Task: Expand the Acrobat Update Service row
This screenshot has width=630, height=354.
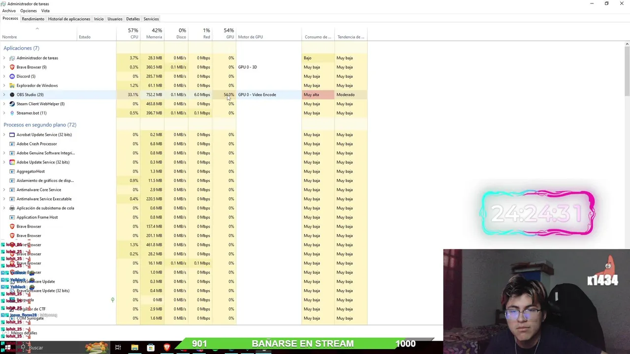Action: pos(4,135)
